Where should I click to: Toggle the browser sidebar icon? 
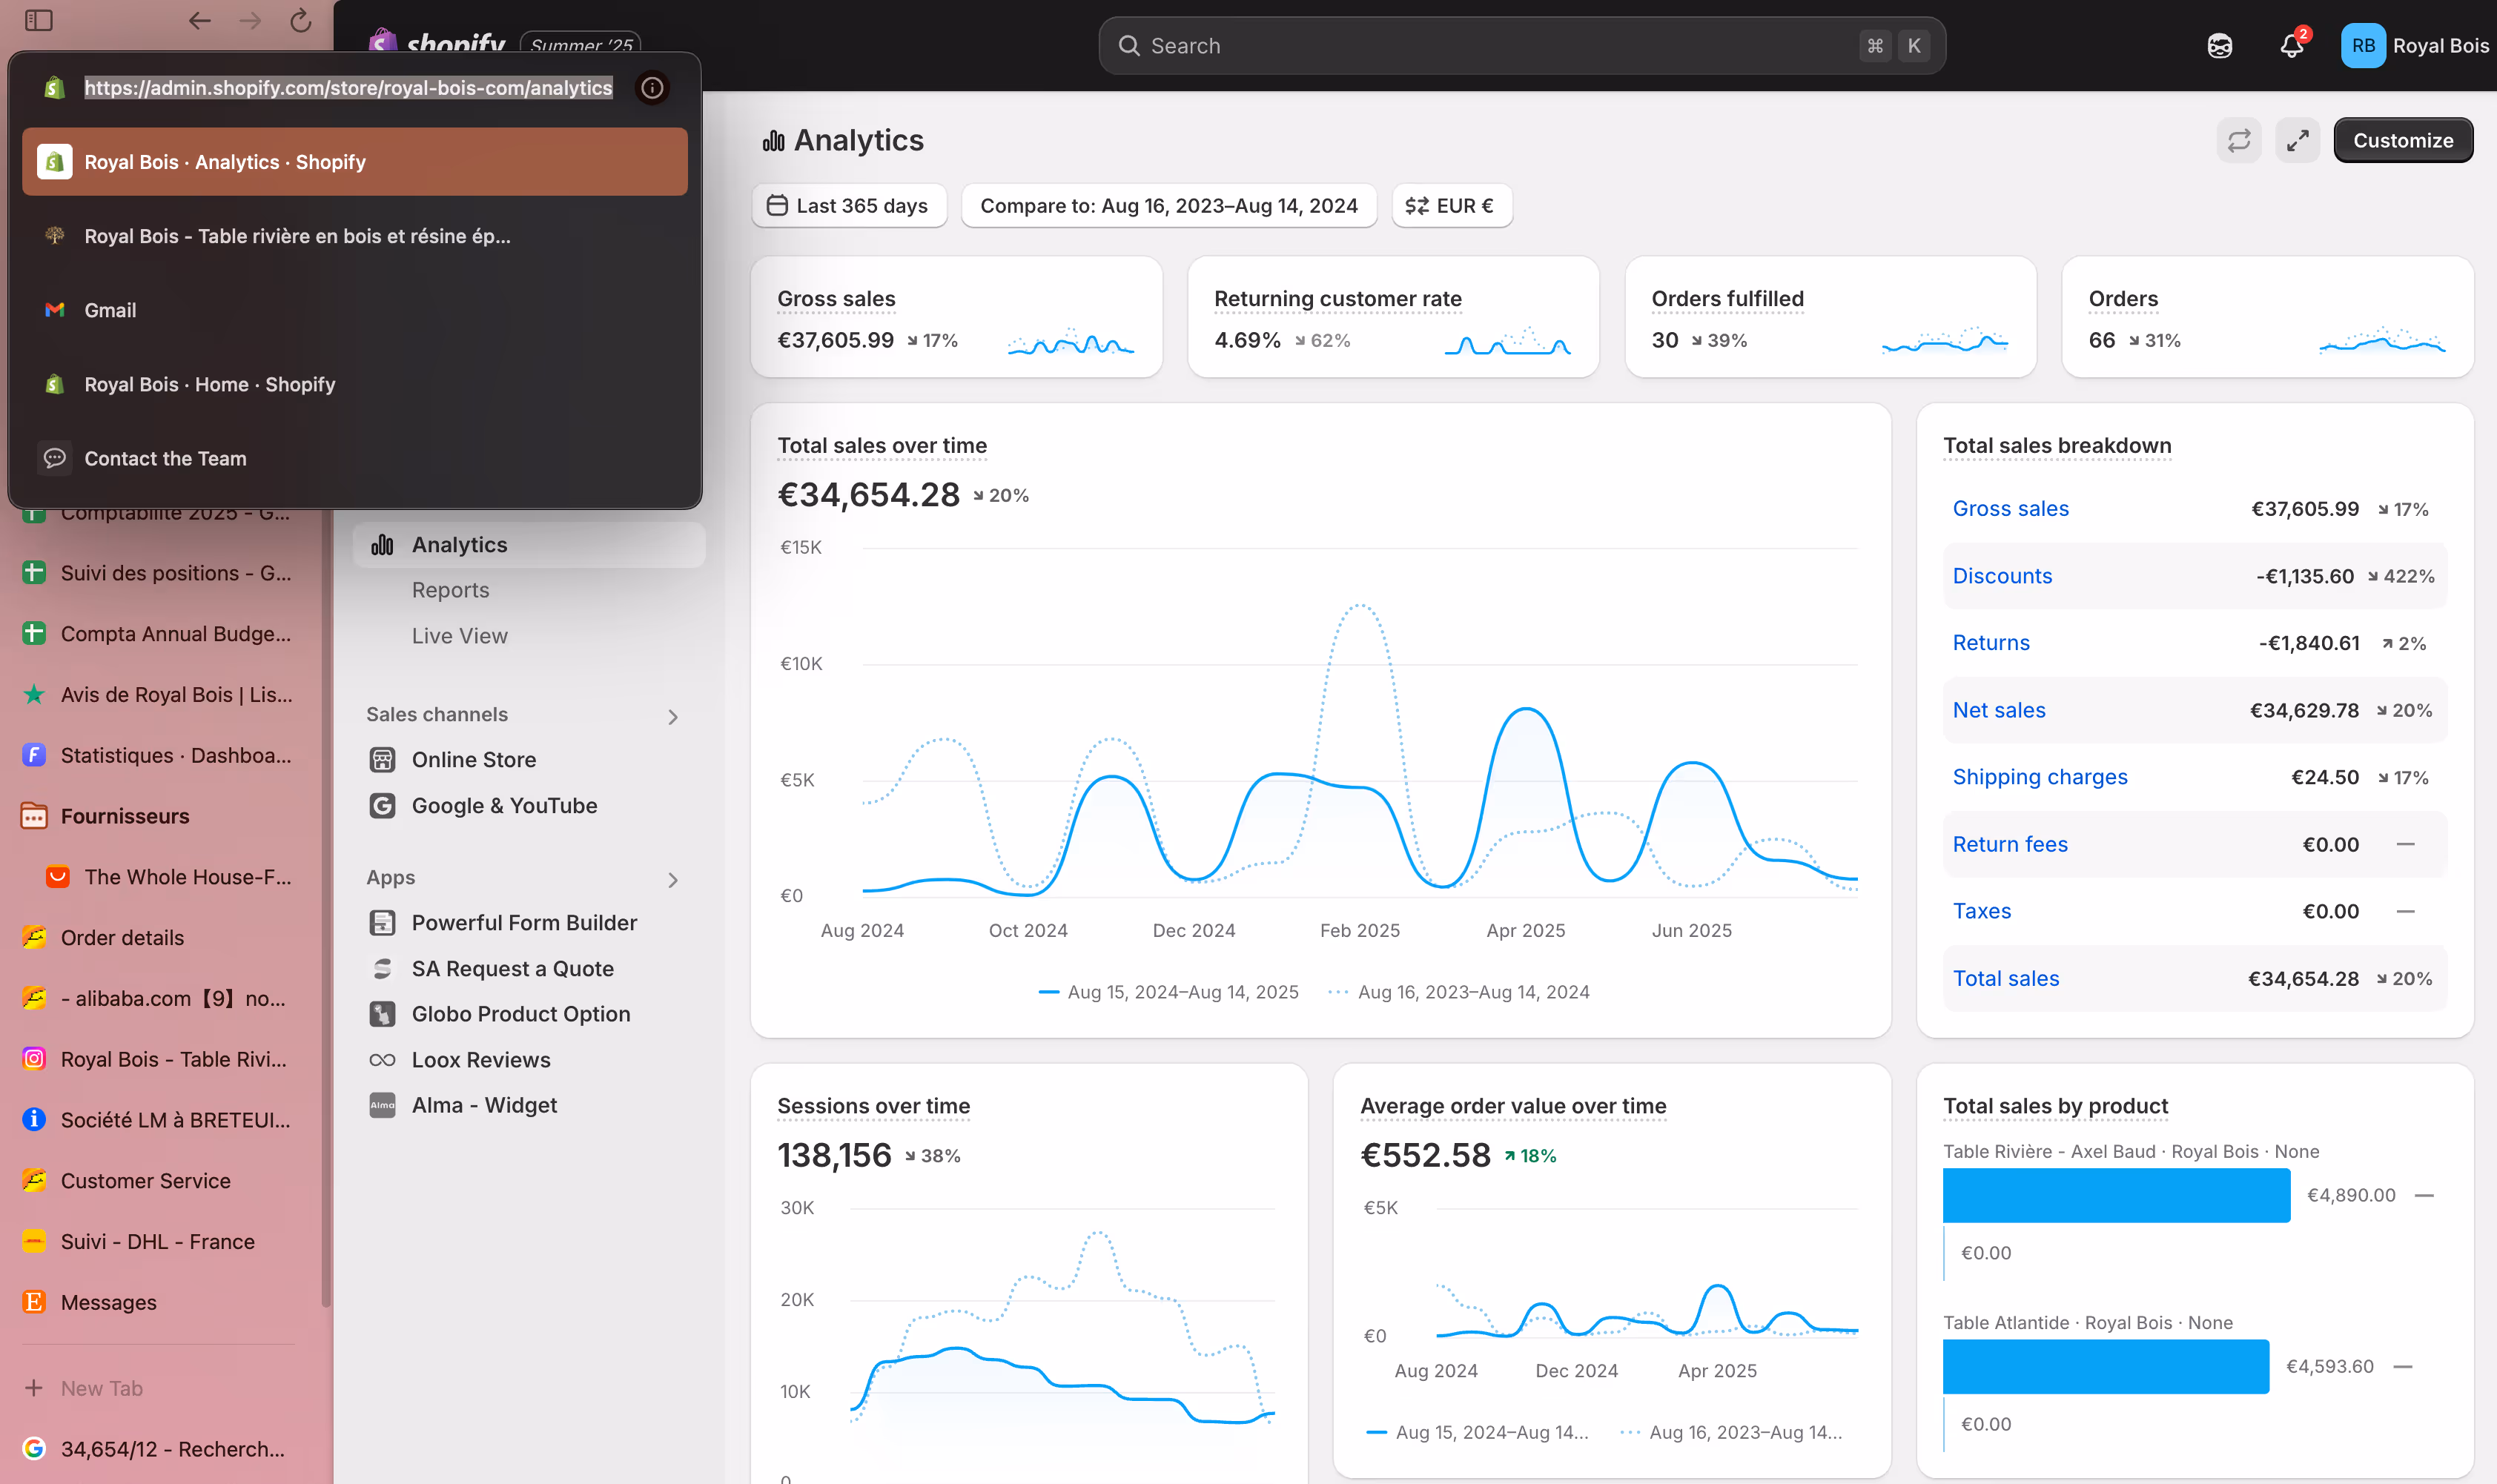[x=38, y=20]
